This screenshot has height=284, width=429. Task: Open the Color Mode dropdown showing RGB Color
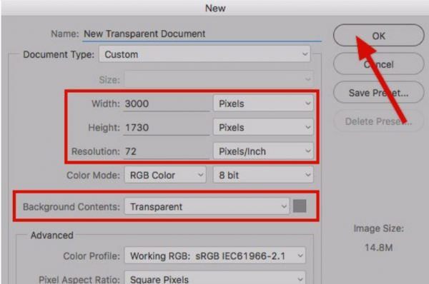(x=165, y=175)
